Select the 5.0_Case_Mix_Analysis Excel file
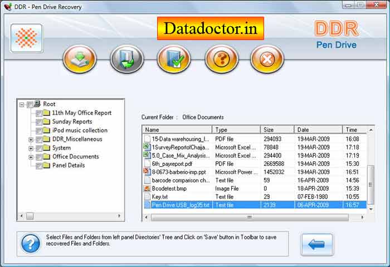This screenshot has width=390, height=267. click(255, 156)
